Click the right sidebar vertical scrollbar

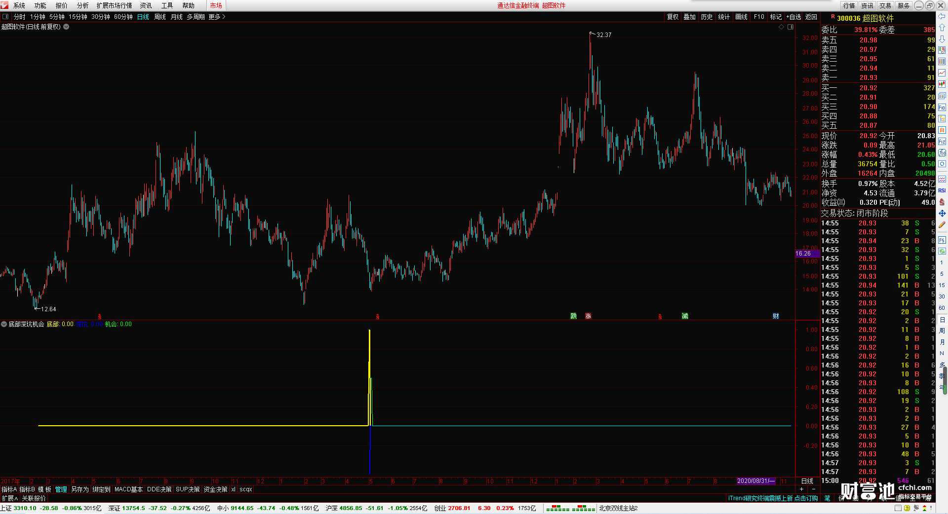tap(945, 380)
